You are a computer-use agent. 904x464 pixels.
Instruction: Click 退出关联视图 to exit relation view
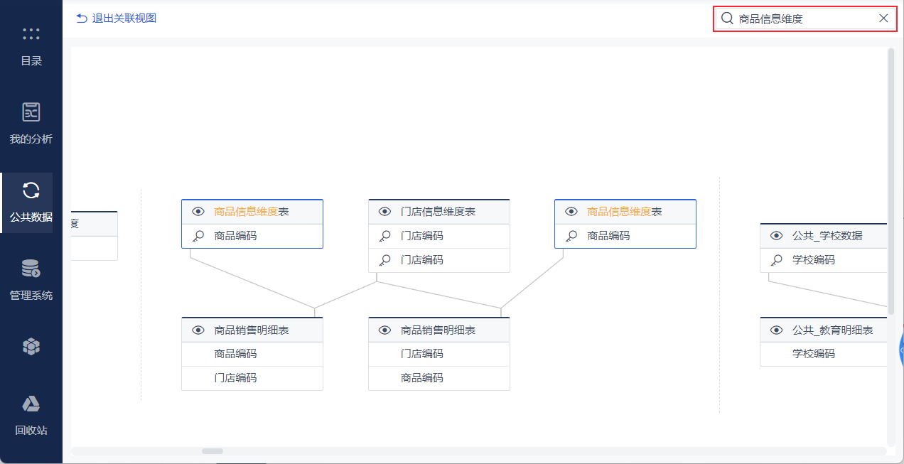point(117,18)
